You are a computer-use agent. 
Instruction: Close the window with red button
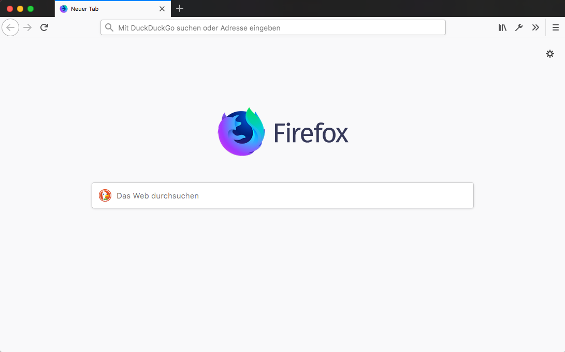pos(10,9)
